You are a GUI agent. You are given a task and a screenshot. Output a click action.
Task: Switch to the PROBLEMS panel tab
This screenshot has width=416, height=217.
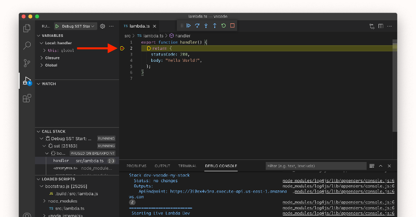tap(136, 166)
